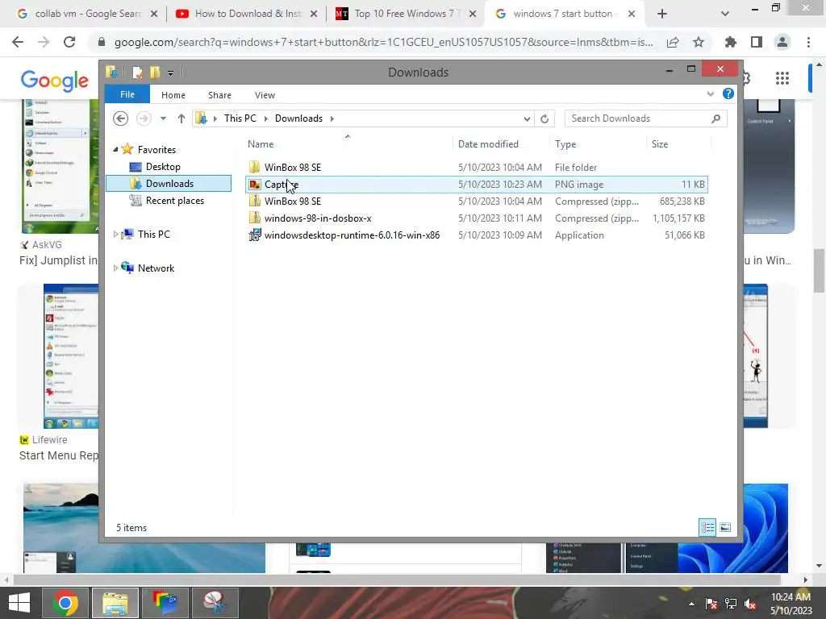Open a new Chrome tab
826x619 pixels.
point(662,15)
